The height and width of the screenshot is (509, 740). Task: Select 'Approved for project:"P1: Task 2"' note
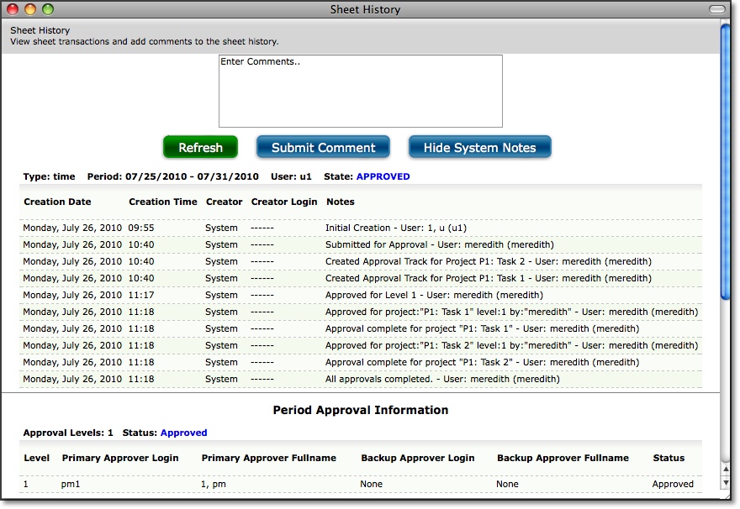[x=511, y=345]
